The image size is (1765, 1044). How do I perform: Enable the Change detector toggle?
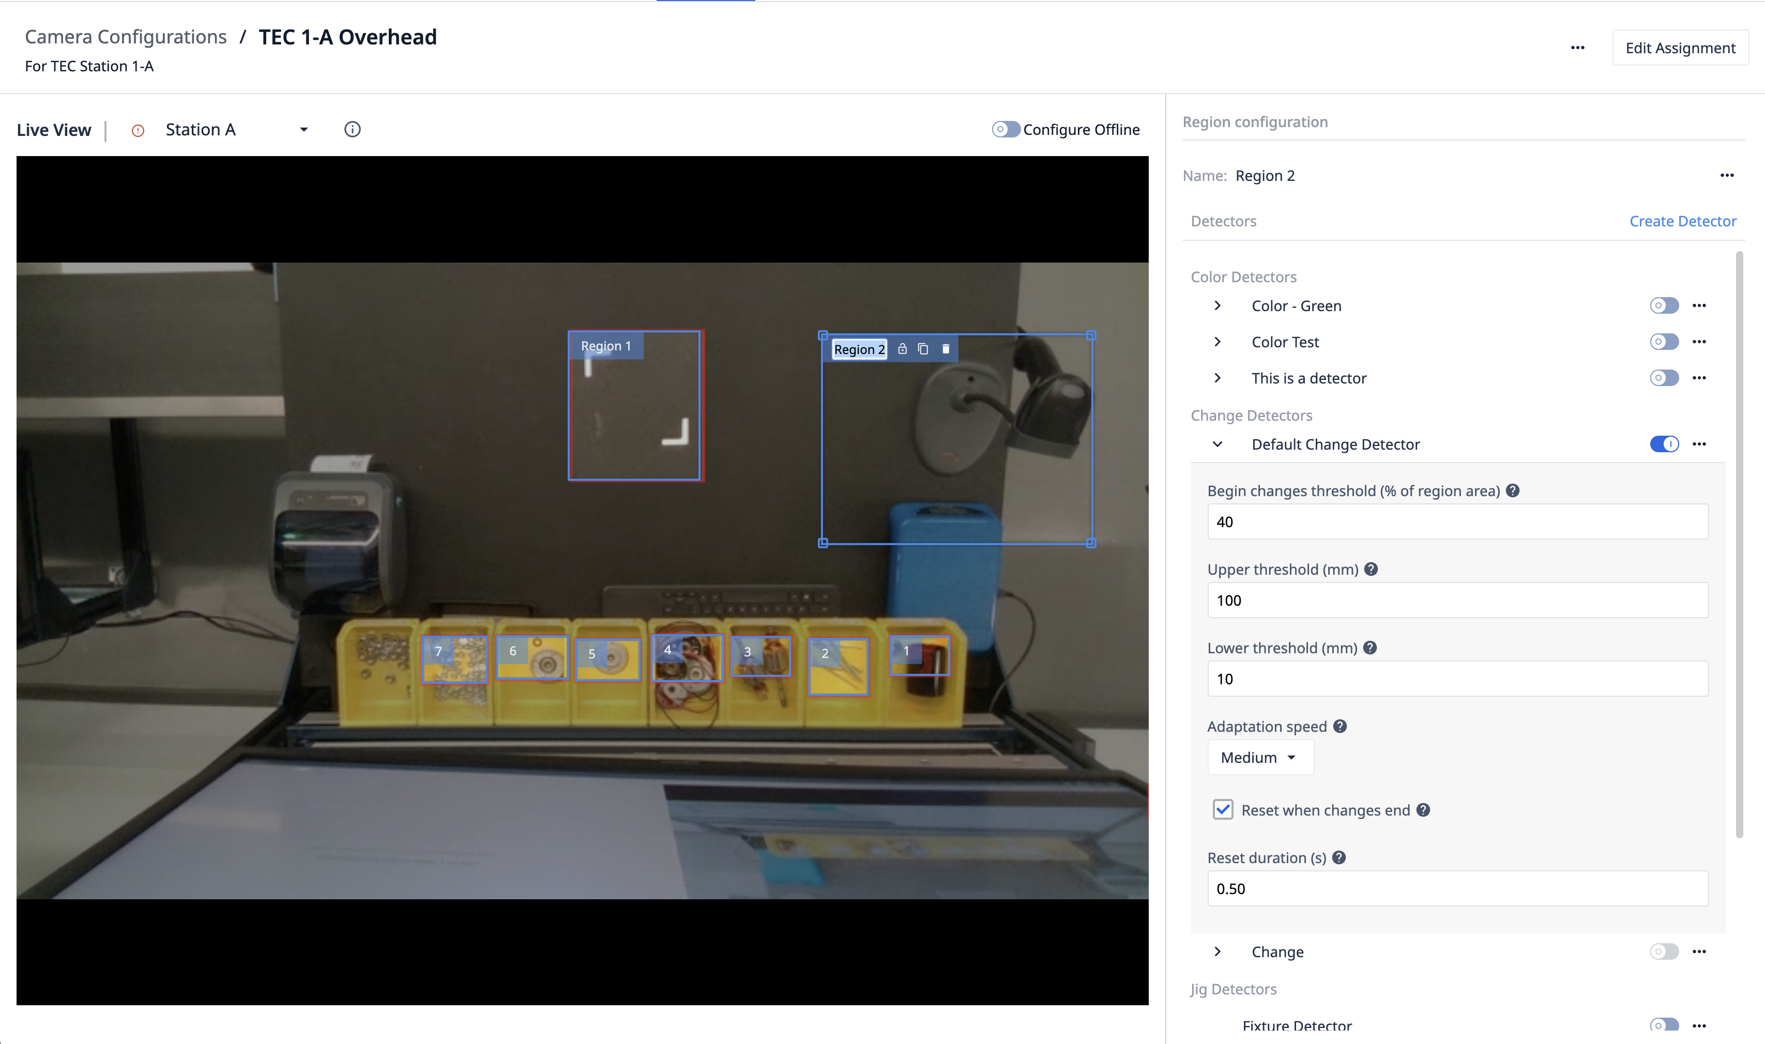pos(1664,952)
